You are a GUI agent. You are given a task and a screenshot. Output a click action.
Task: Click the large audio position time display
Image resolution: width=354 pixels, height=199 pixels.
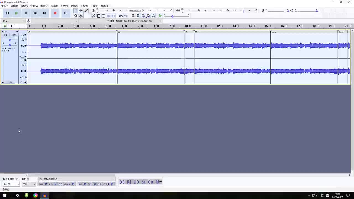(140, 182)
